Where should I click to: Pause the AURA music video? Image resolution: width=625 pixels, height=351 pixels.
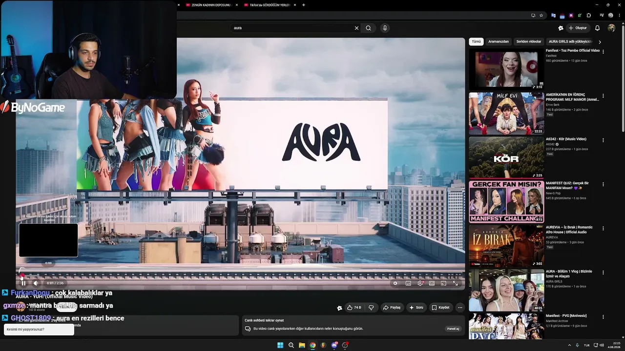pyautogui.click(x=23, y=283)
